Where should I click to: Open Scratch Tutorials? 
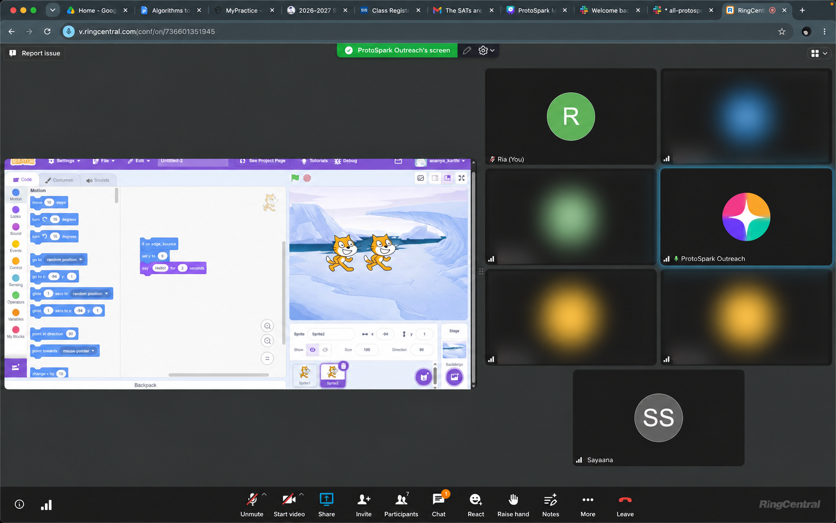pyautogui.click(x=314, y=161)
